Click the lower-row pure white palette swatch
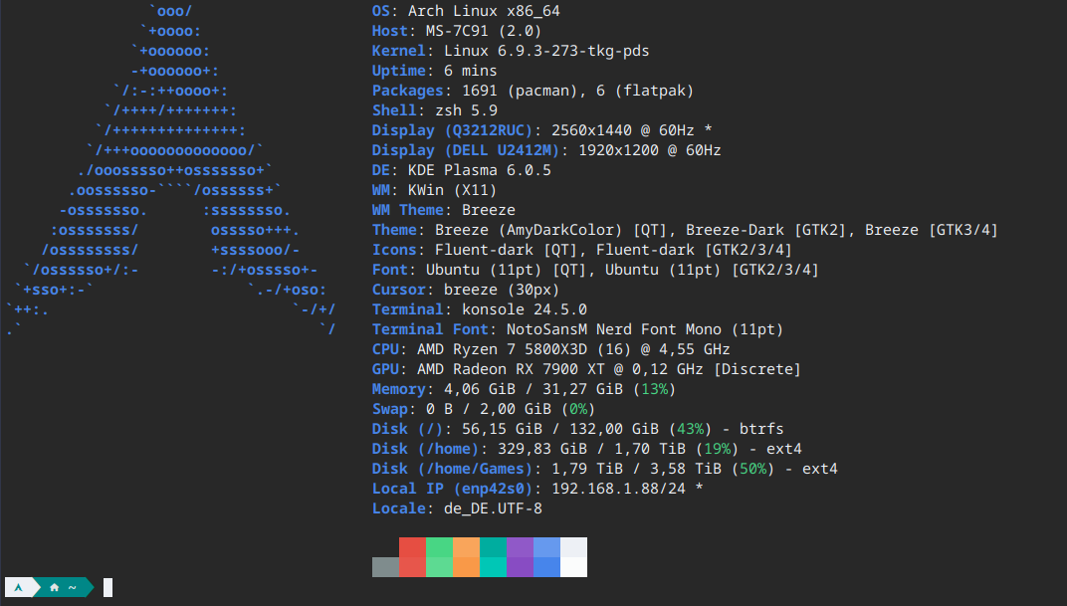The height and width of the screenshot is (606, 1067). click(x=573, y=567)
